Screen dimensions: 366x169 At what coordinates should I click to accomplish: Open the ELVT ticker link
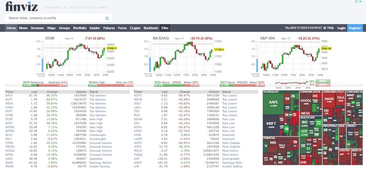(x=9, y=99)
